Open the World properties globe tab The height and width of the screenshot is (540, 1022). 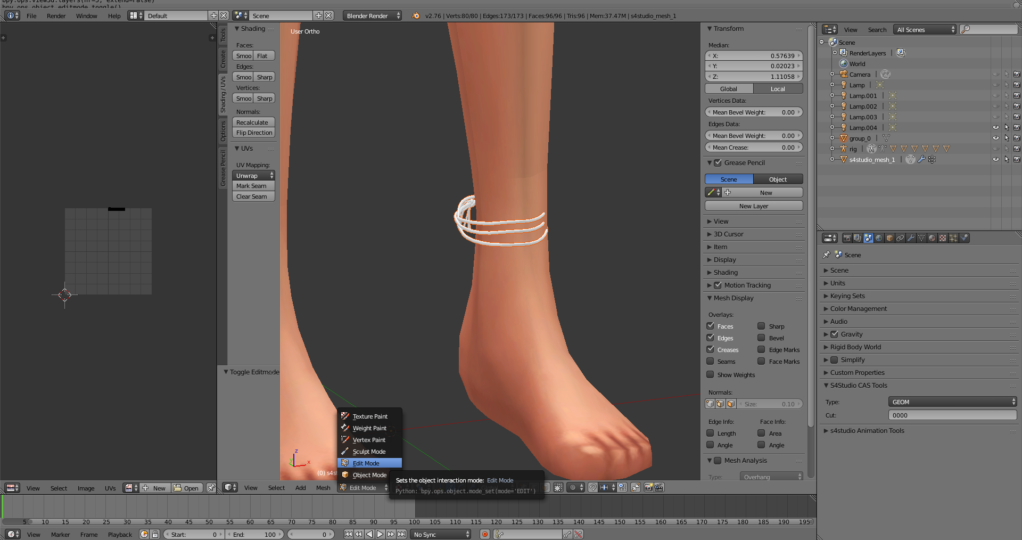879,238
